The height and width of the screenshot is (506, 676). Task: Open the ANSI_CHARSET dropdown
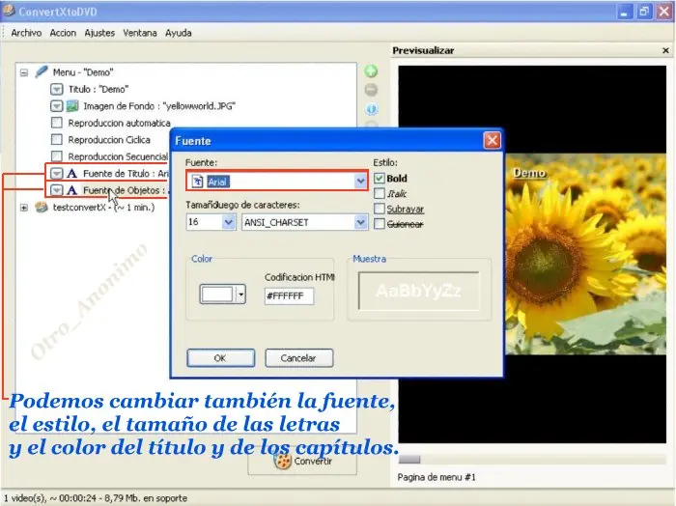point(360,222)
